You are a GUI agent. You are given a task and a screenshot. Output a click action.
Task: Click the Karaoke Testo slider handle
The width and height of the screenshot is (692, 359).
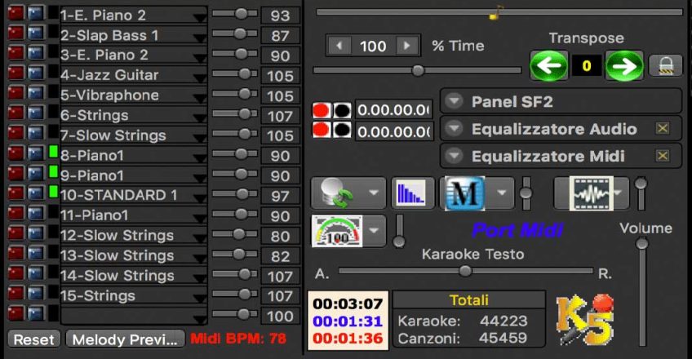(465, 271)
